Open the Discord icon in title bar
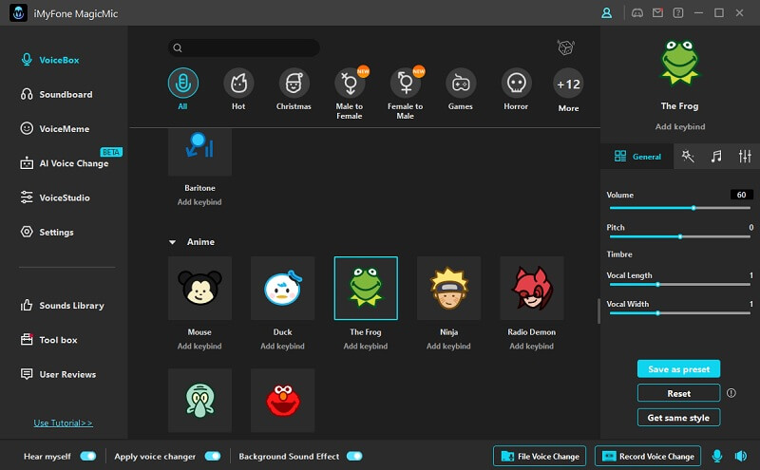Viewport: 760px width, 470px height. tap(637, 13)
